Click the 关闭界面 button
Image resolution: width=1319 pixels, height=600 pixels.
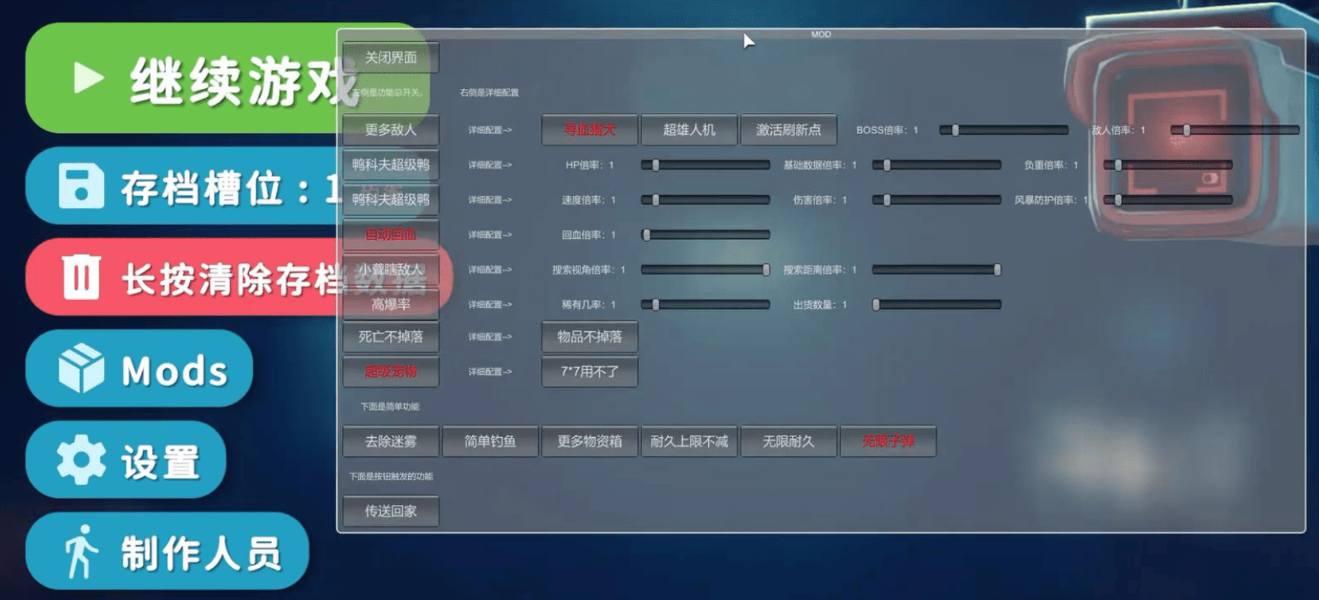pyautogui.click(x=390, y=57)
